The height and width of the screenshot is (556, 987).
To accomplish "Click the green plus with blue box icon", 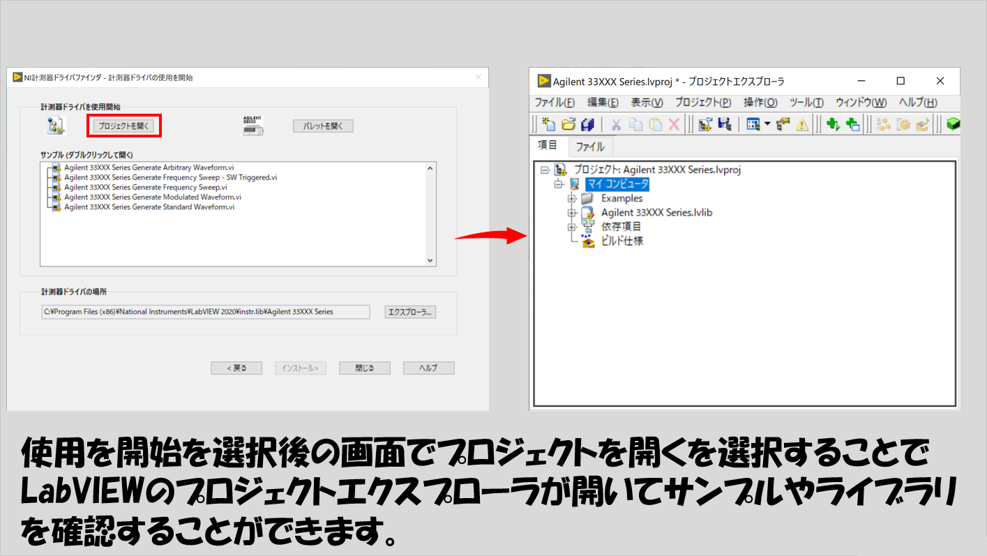I will (852, 124).
